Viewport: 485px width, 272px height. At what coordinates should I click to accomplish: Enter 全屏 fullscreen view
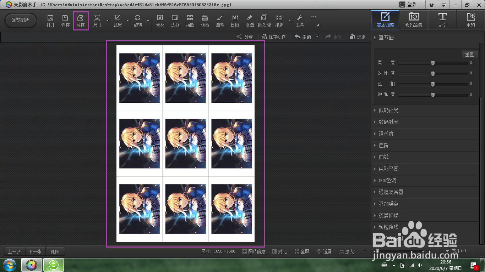(x=302, y=251)
